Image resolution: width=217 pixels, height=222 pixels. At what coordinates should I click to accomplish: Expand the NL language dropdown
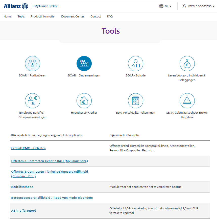165,6
